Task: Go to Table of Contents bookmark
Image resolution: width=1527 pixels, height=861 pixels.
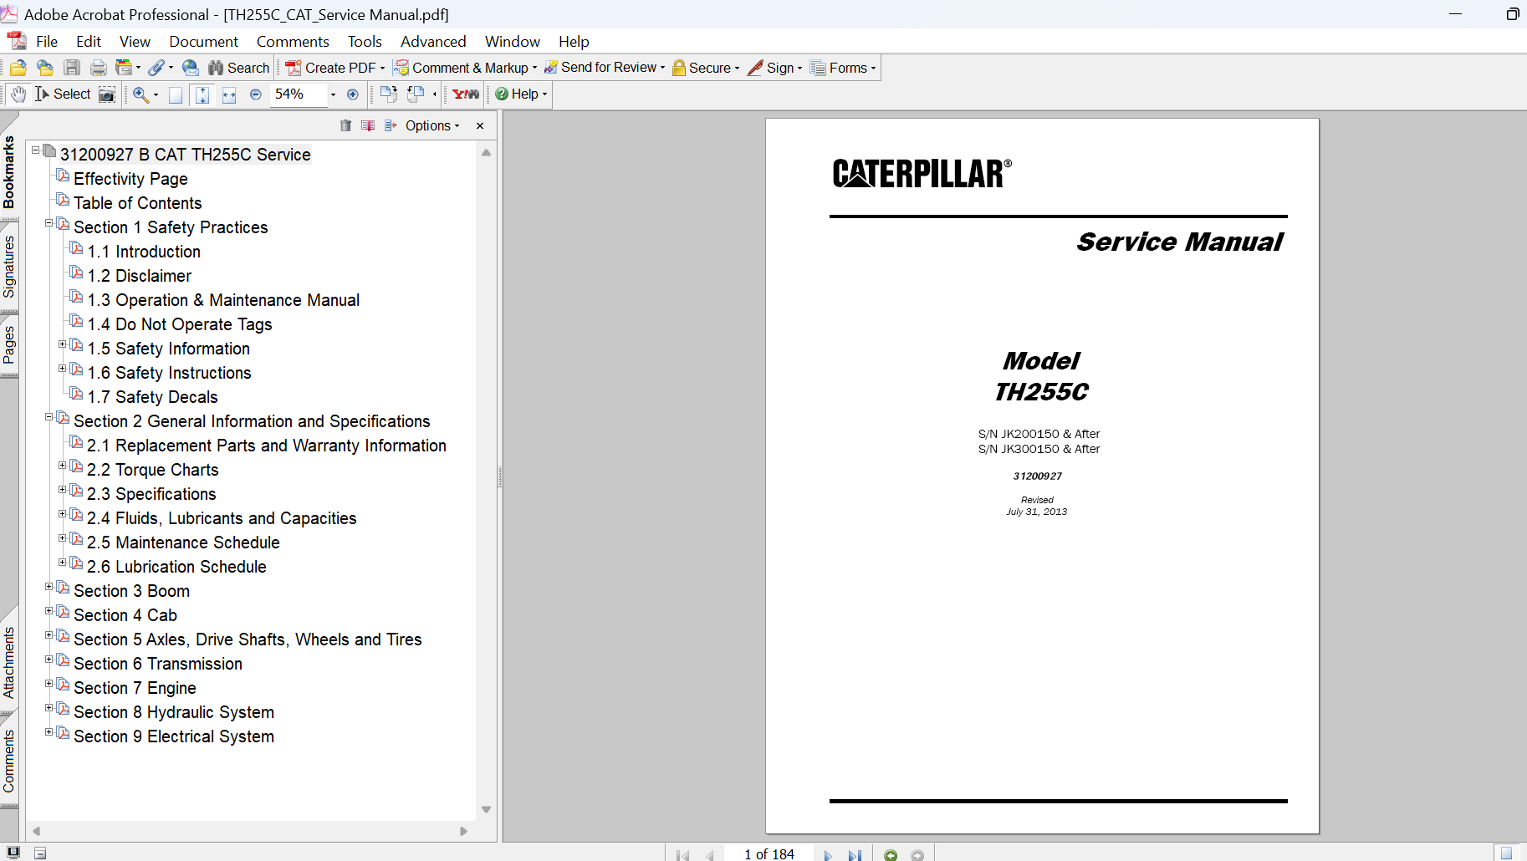Action: [x=137, y=203]
